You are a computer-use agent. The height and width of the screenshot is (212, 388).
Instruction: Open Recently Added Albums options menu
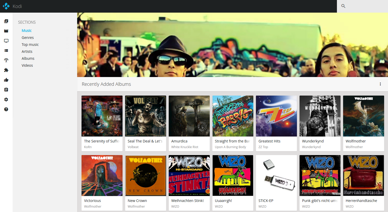click(380, 84)
